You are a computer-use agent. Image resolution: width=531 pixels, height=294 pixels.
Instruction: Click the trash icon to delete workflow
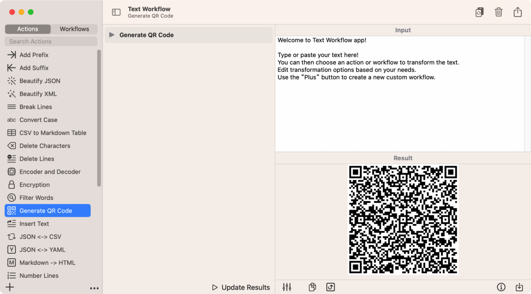tap(499, 12)
